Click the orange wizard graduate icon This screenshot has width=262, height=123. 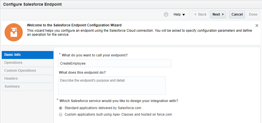[x=13, y=33]
